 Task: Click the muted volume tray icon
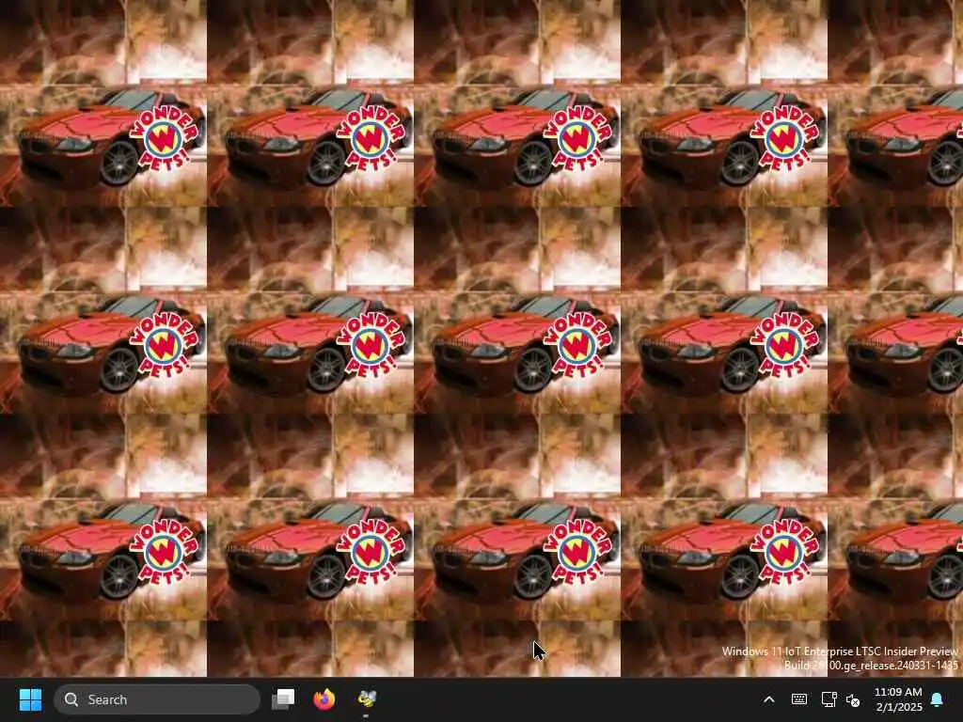click(x=853, y=699)
